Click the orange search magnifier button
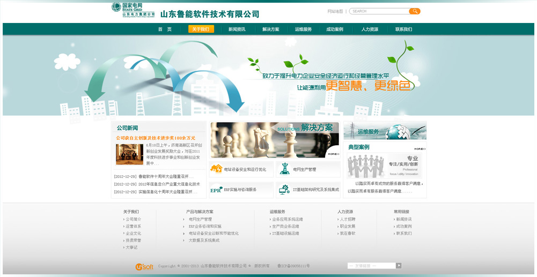This screenshot has width=537, height=277. click(414, 11)
